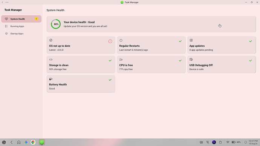Switch to Running Apps section
Image resolution: width=260 pixels, height=146 pixels.
[x=21, y=26]
